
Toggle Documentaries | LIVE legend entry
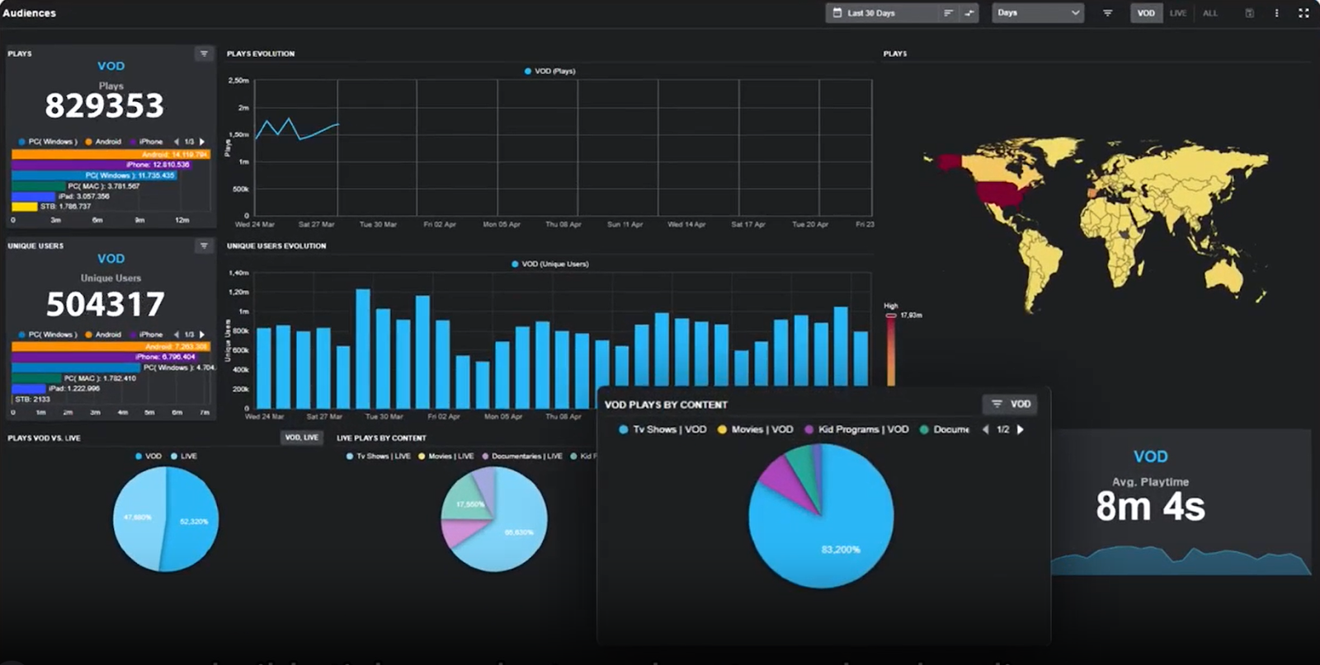coord(521,456)
